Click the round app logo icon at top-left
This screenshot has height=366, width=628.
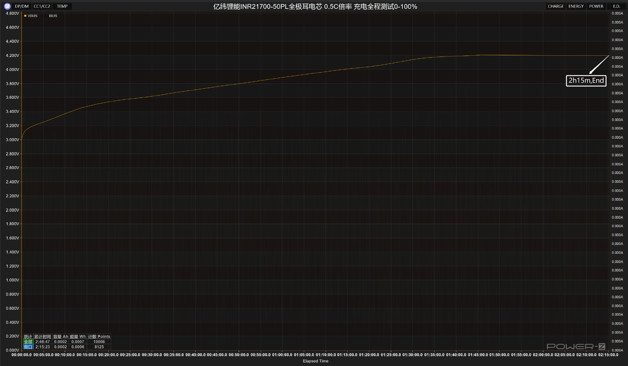(7, 6)
